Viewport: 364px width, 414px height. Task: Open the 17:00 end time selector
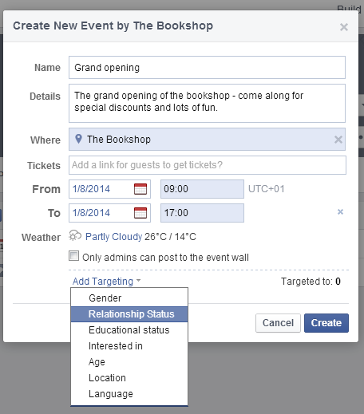(202, 213)
